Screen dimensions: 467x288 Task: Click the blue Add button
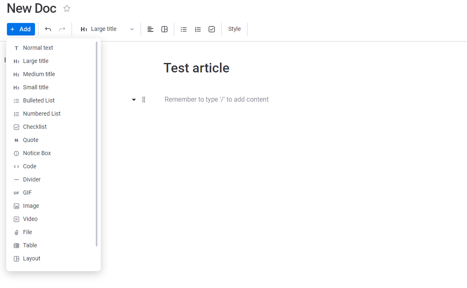(x=21, y=29)
